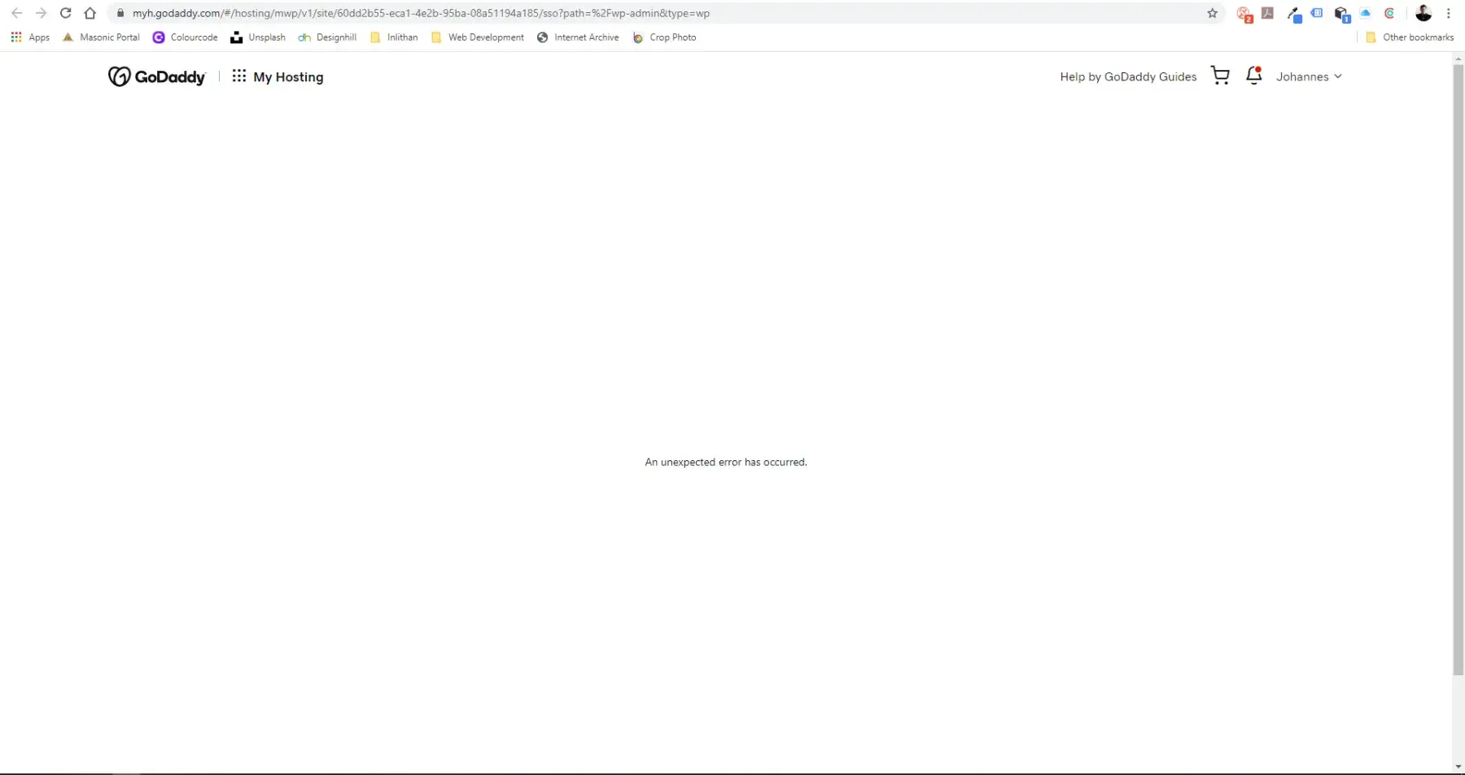Click the browser forward arrow
The height and width of the screenshot is (775, 1465).
(x=41, y=13)
